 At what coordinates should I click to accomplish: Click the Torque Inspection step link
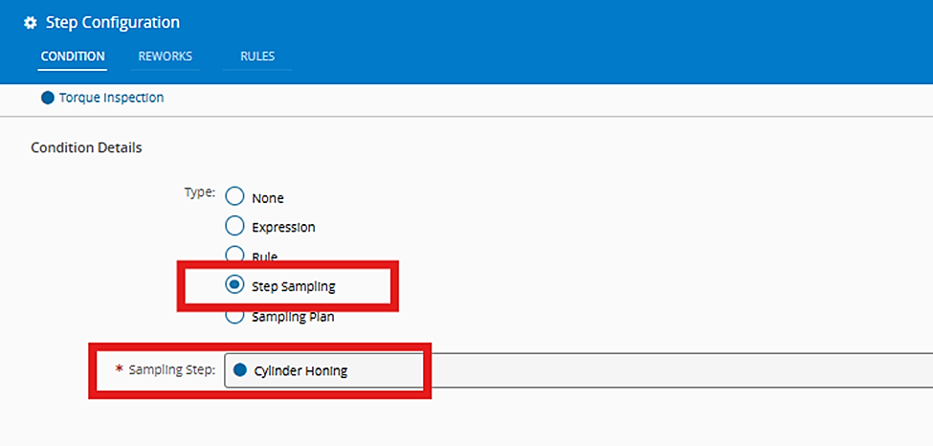111,98
